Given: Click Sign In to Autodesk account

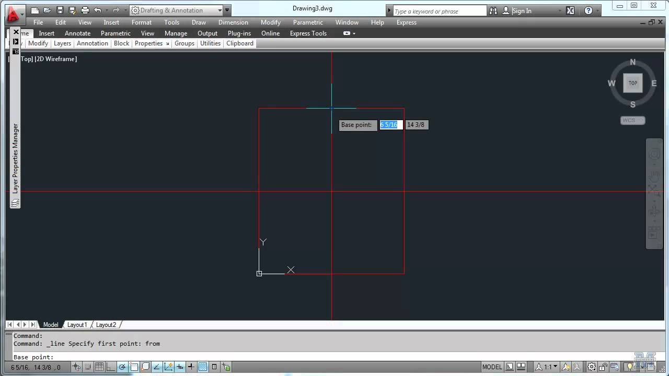Looking at the screenshot, I should point(517,10).
